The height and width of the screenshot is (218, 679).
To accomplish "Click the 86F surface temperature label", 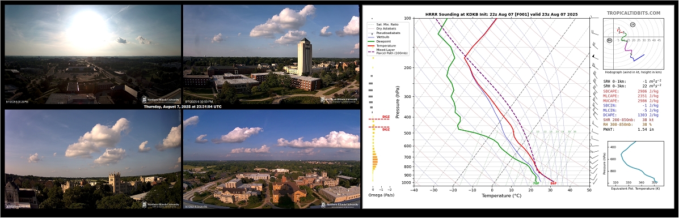I will (554, 183).
